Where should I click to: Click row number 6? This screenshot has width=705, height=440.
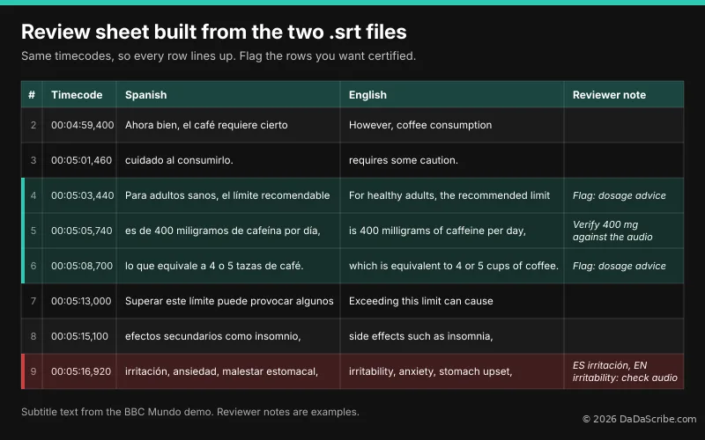[x=33, y=266]
